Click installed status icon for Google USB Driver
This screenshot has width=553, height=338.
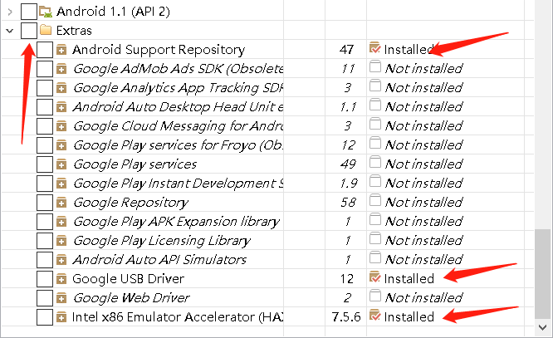pyautogui.click(x=375, y=277)
